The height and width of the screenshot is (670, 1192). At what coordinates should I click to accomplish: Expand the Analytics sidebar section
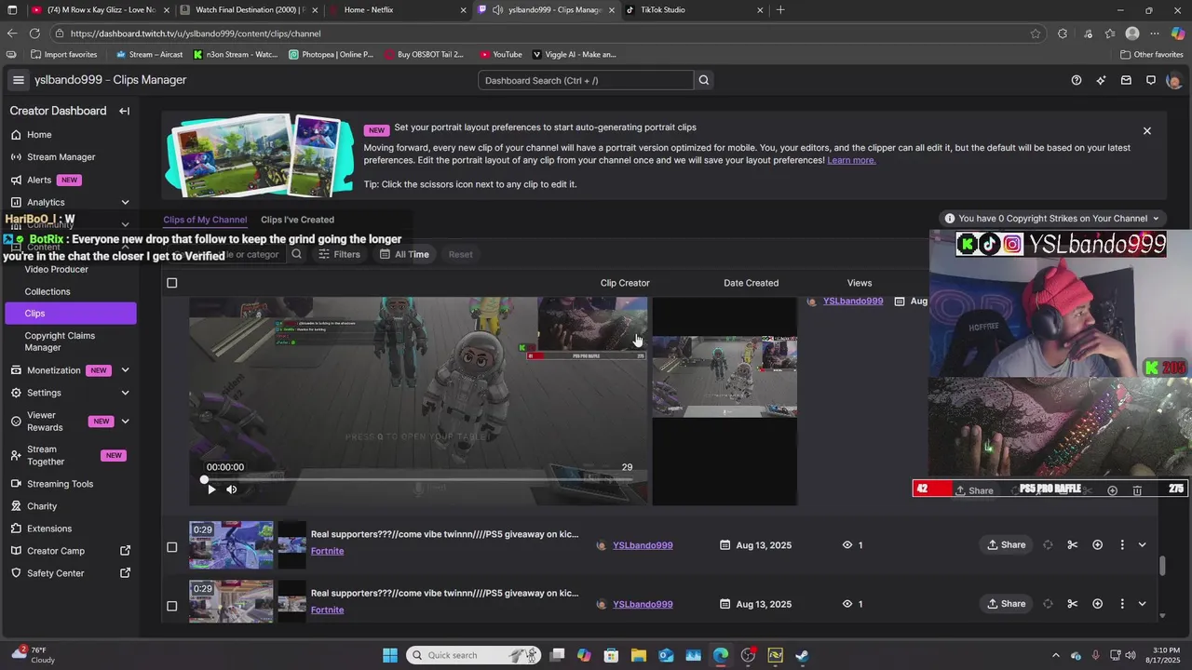(x=125, y=202)
